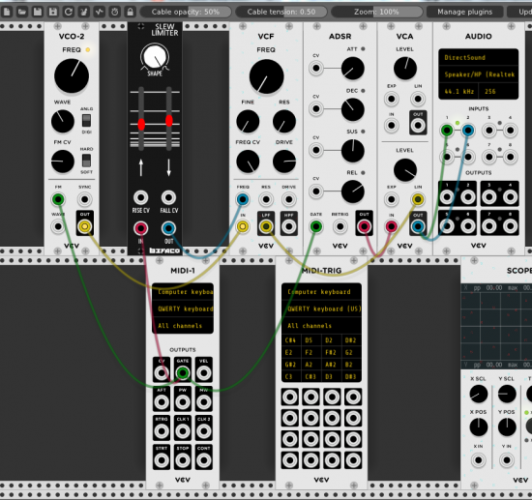The image size is (532, 500).
Task: Flip the HARD/SOFT sync switch on VCO-2
Action: (x=86, y=161)
